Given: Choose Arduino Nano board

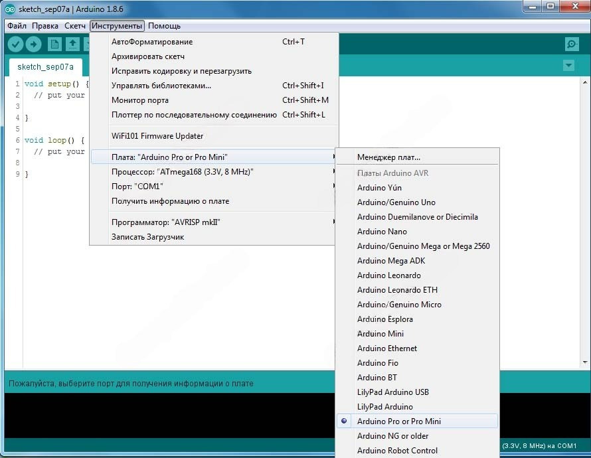Looking at the screenshot, I should [382, 232].
